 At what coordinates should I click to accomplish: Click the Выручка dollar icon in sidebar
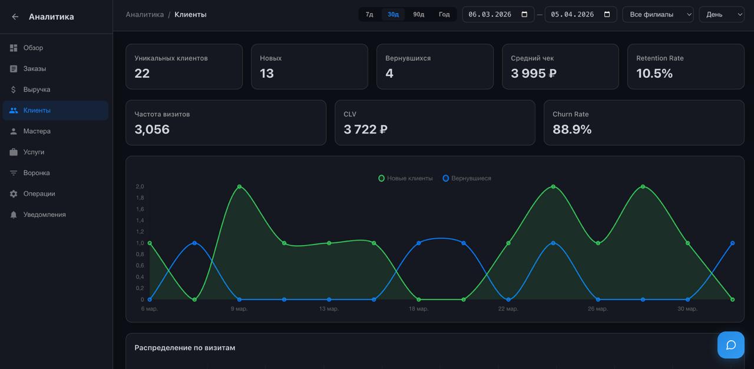coord(14,90)
